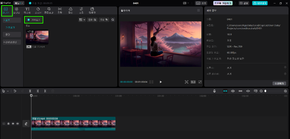The height and width of the screenshot is (139, 290).
Task: Click the project path text in details
Action: pos(253,27)
